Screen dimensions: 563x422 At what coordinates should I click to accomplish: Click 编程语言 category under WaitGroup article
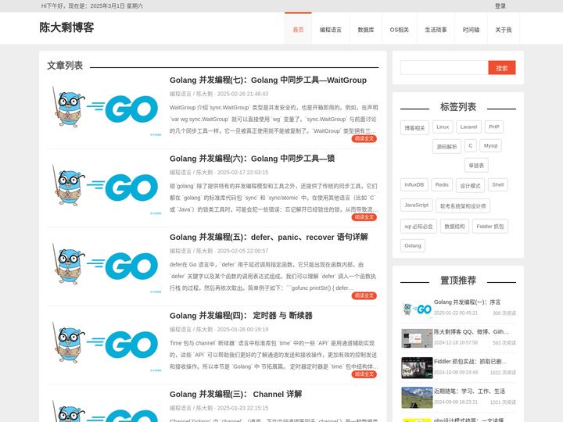[x=181, y=94]
